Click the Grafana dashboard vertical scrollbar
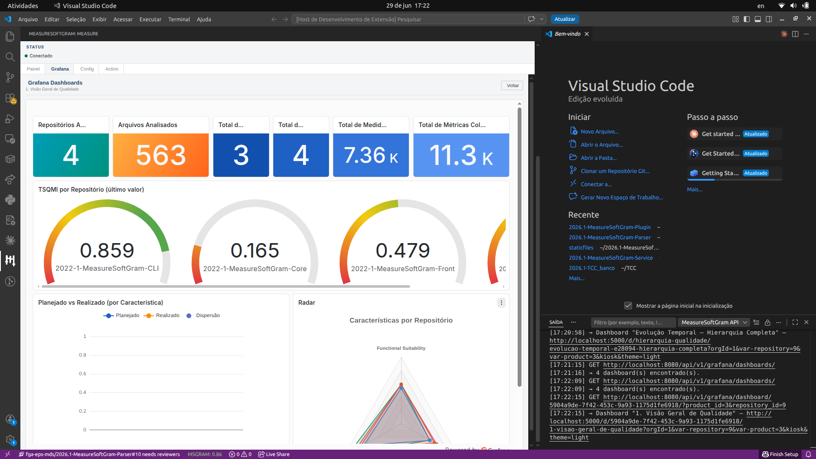 pos(519,247)
